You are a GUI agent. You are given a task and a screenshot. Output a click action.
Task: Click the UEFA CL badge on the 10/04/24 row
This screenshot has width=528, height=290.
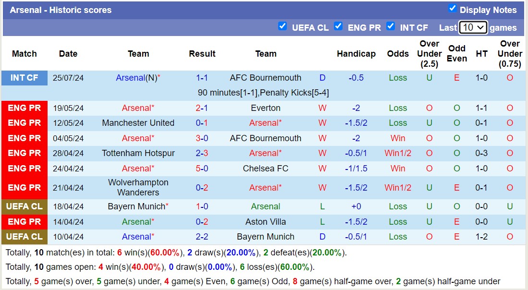click(x=24, y=236)
